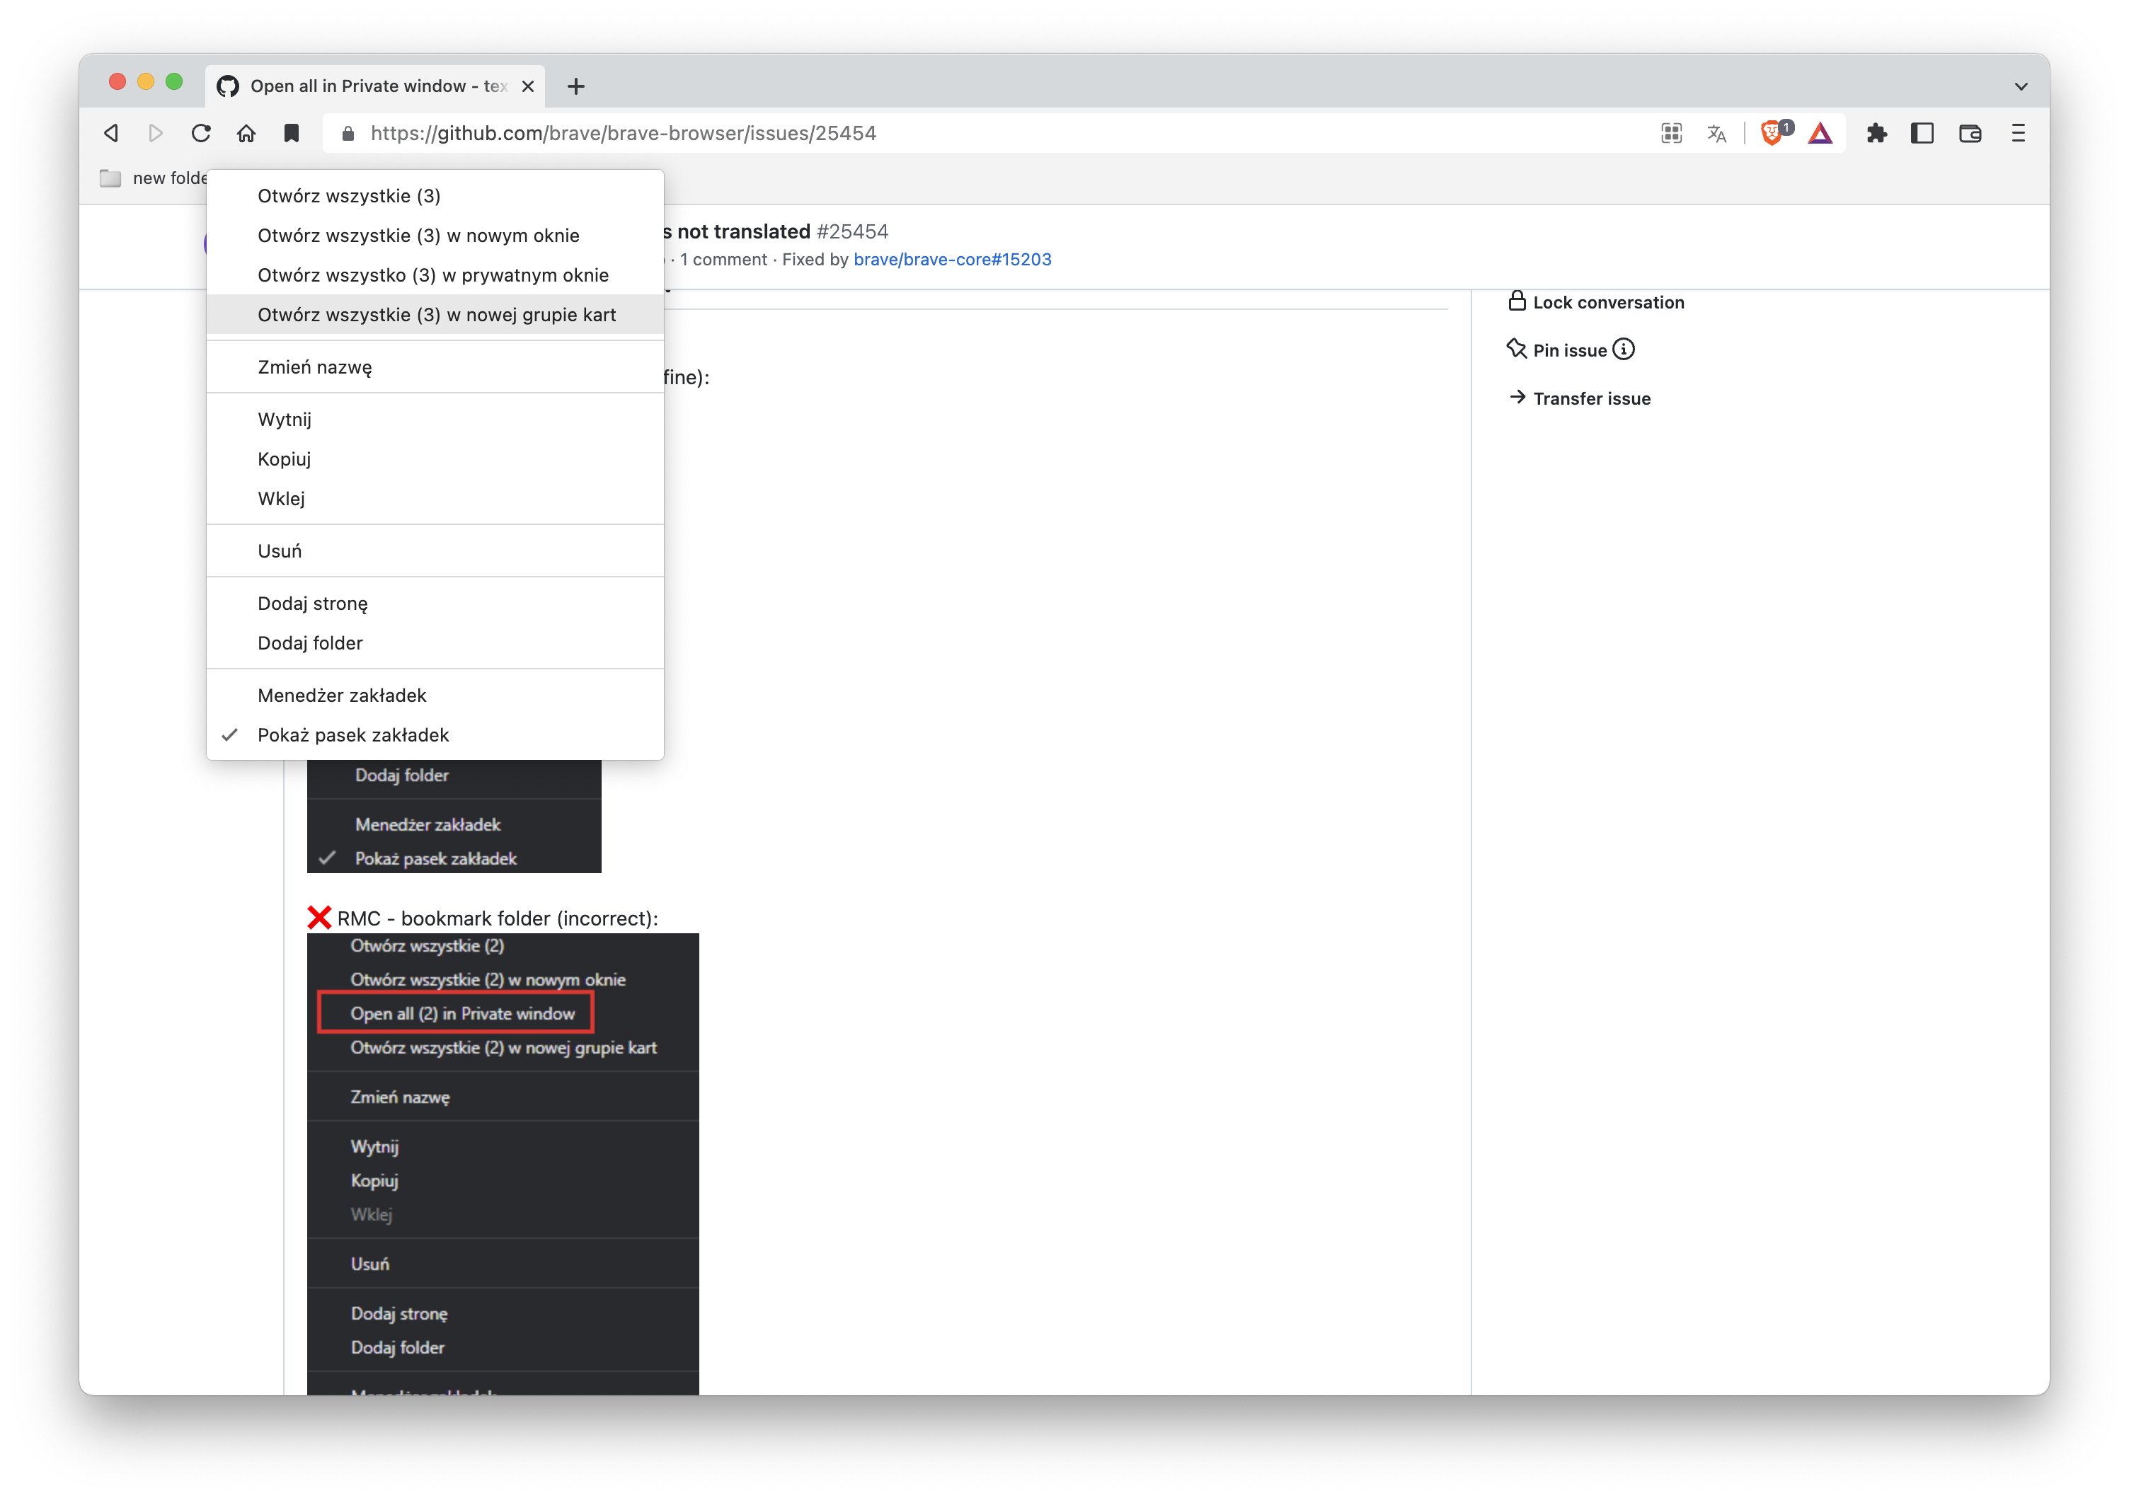Click the translate page icon
The image size is (2129, 1500).
pos(1716,132)
